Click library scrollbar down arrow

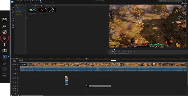point(107,54)
